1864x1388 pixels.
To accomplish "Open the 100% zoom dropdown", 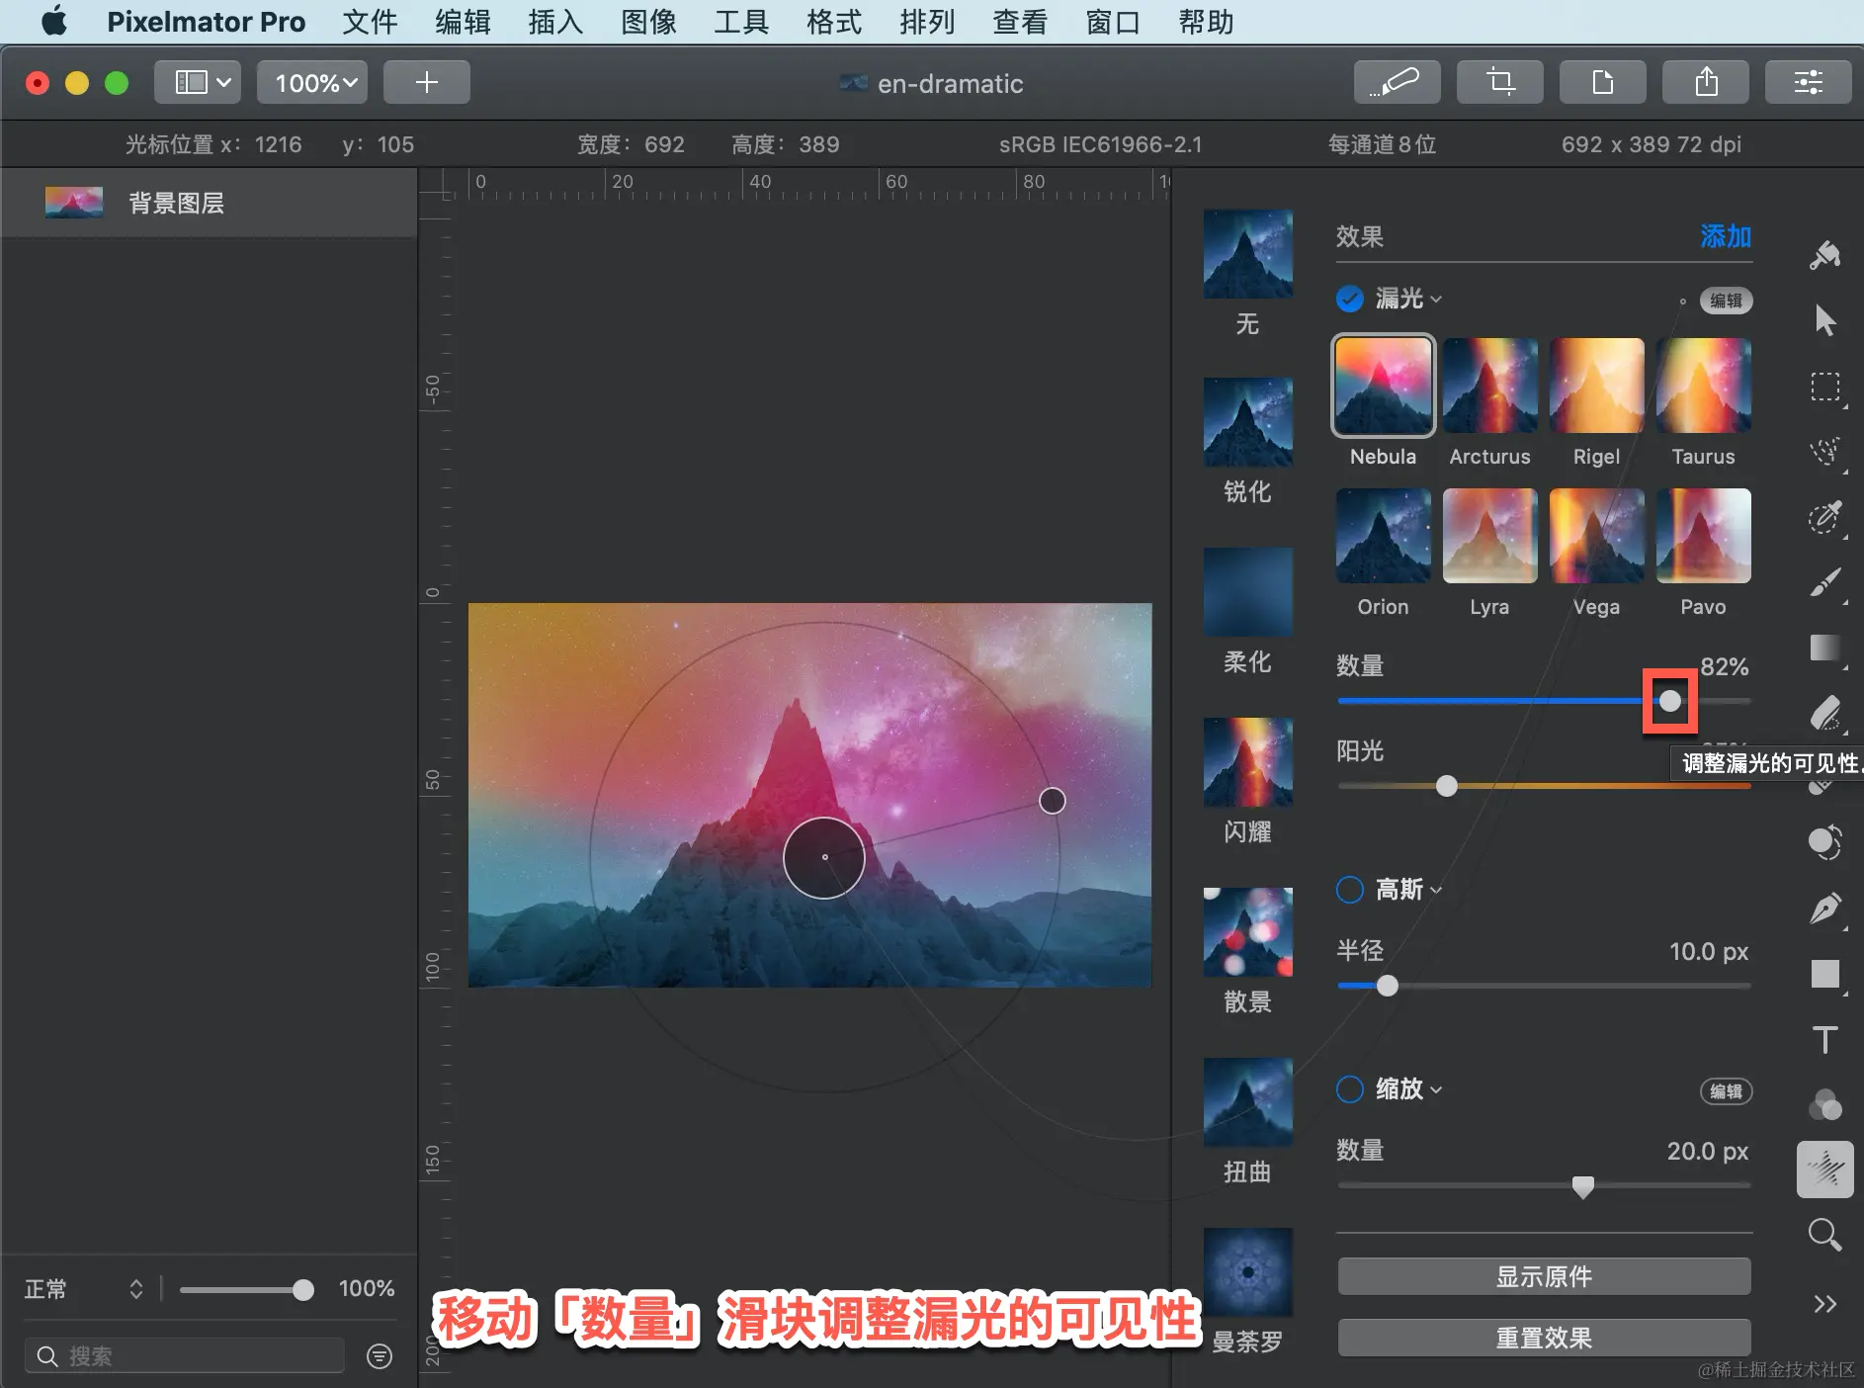I will coord(312,82).
